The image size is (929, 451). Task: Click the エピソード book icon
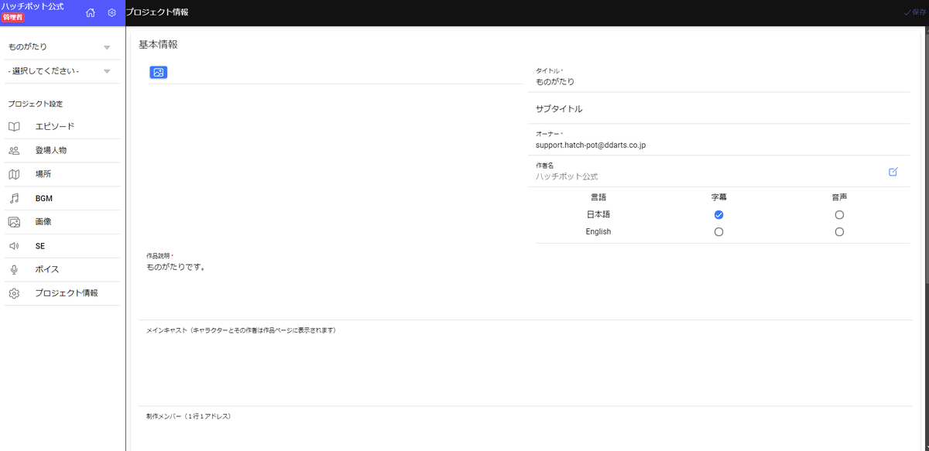(14, 126)
